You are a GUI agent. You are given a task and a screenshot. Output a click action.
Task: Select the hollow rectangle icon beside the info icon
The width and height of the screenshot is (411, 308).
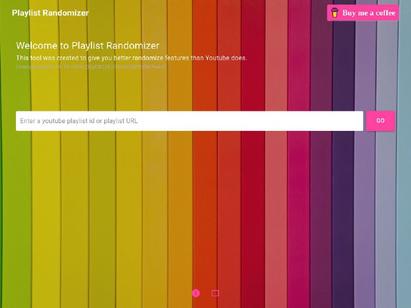coord(214,293)
